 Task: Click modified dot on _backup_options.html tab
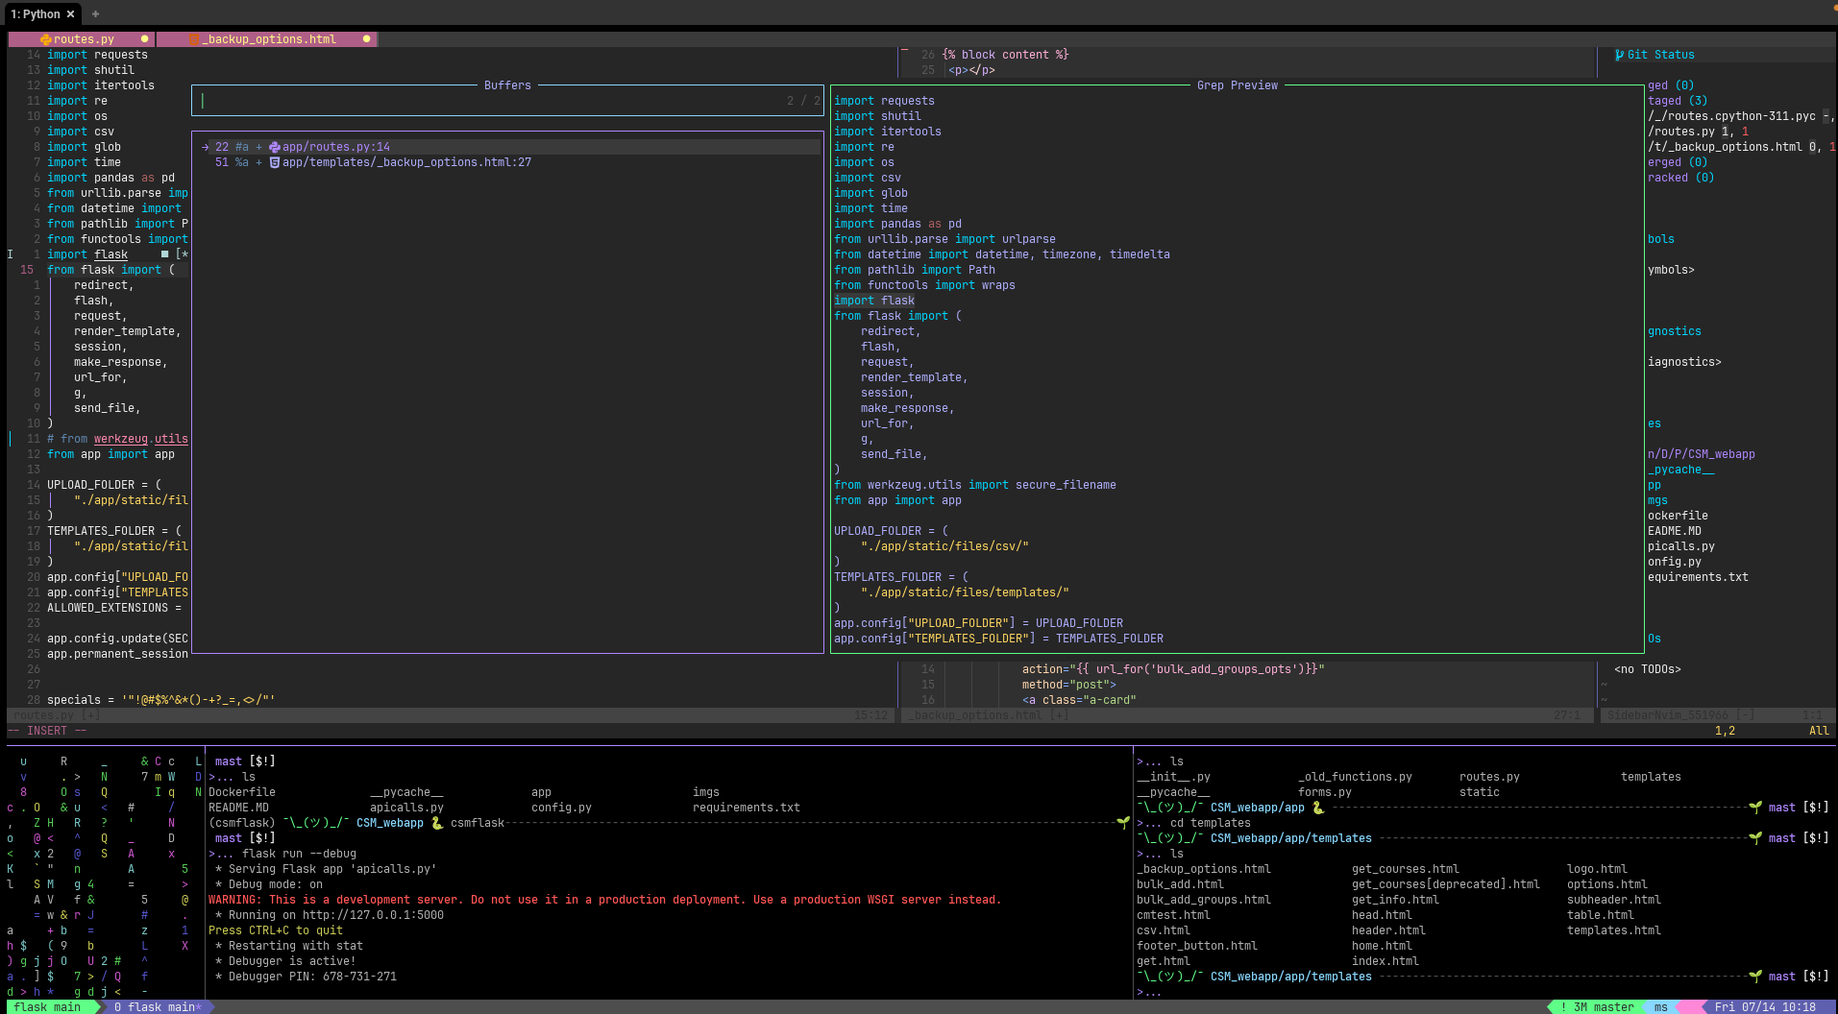(x=366, y=39)
